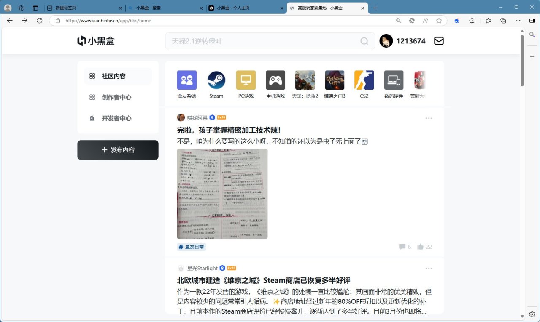Click the 小黑盒 logo
The image size is (540, 322).
pyautogui.click(x=96, y=41)
